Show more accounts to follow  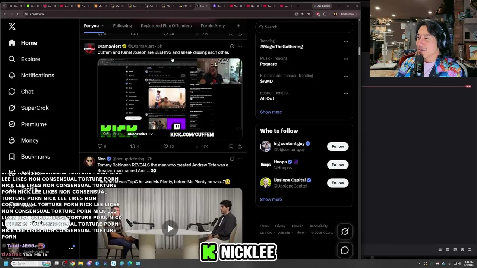(x=271, y=199)
